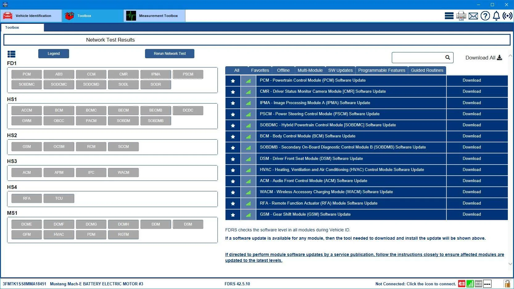Click green signal bars status icon
The height and width of the screenshot is (289, 514).
click(x=470, y=284)
